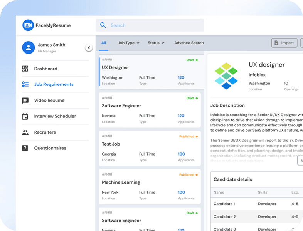Click the Job Description heading

click(x=227, y=105)
